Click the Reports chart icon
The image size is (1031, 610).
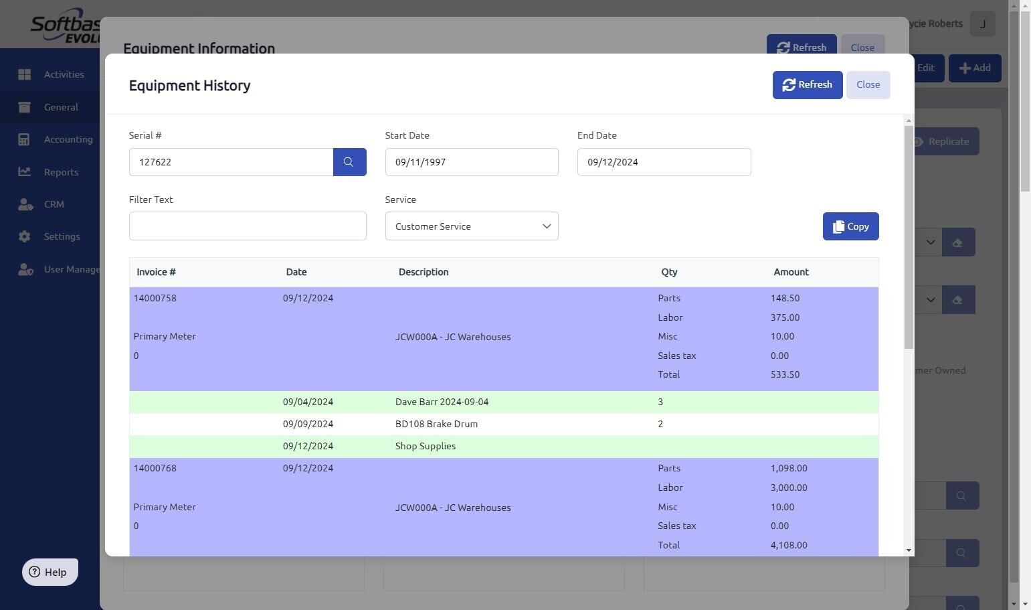click(25, 172)
